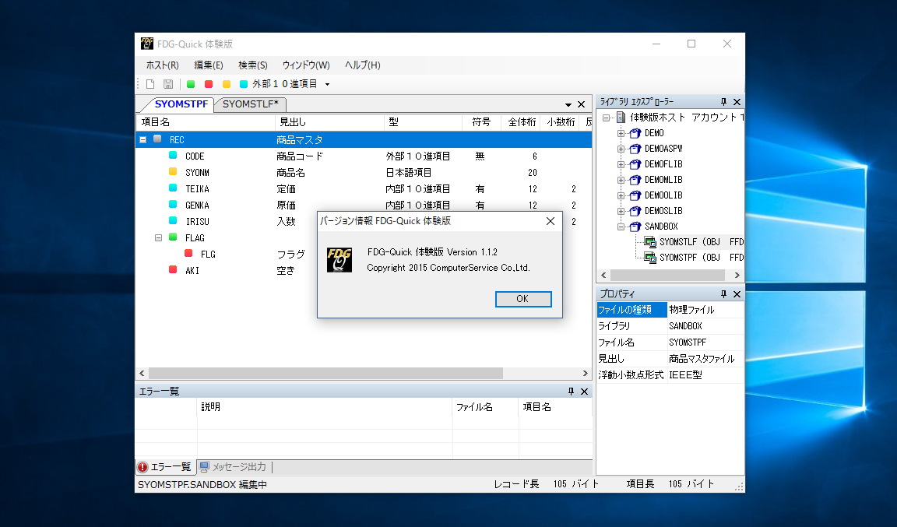The height and width of the screenshot is (527, 897).
Task: Open the ホスト(R) menu
Action: (163, 65)
